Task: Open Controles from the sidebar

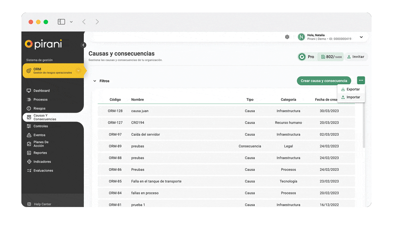Action: [40, 126]
